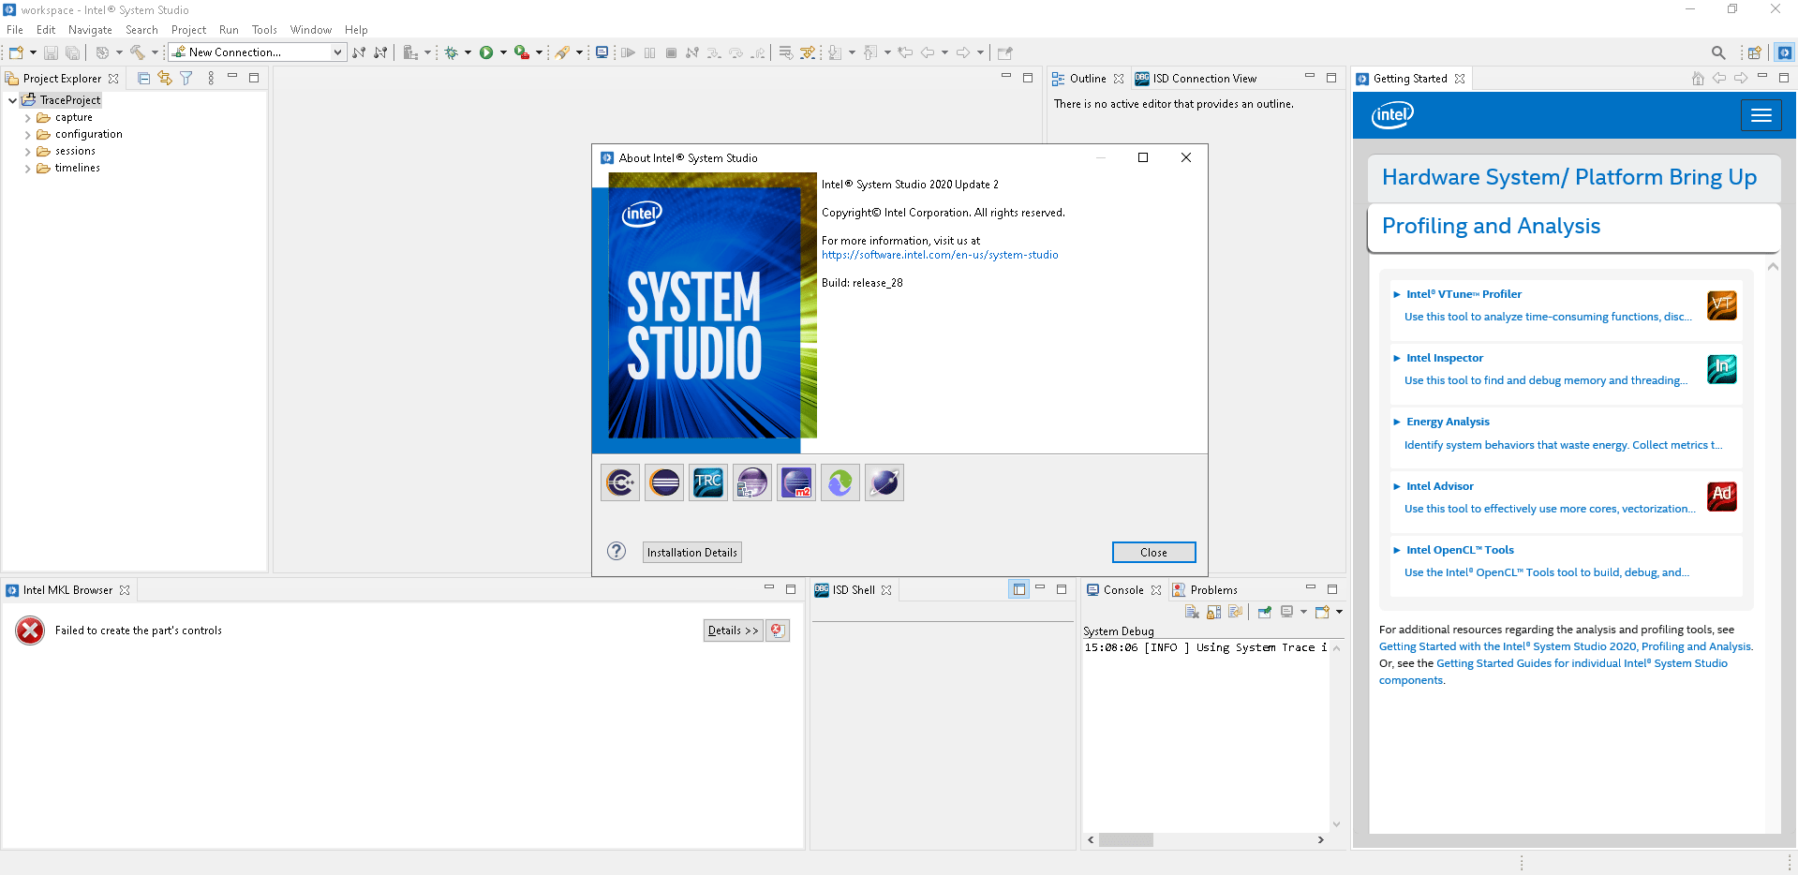Expand the sessions folder
1798x875 pixels.
coord(27,152)
